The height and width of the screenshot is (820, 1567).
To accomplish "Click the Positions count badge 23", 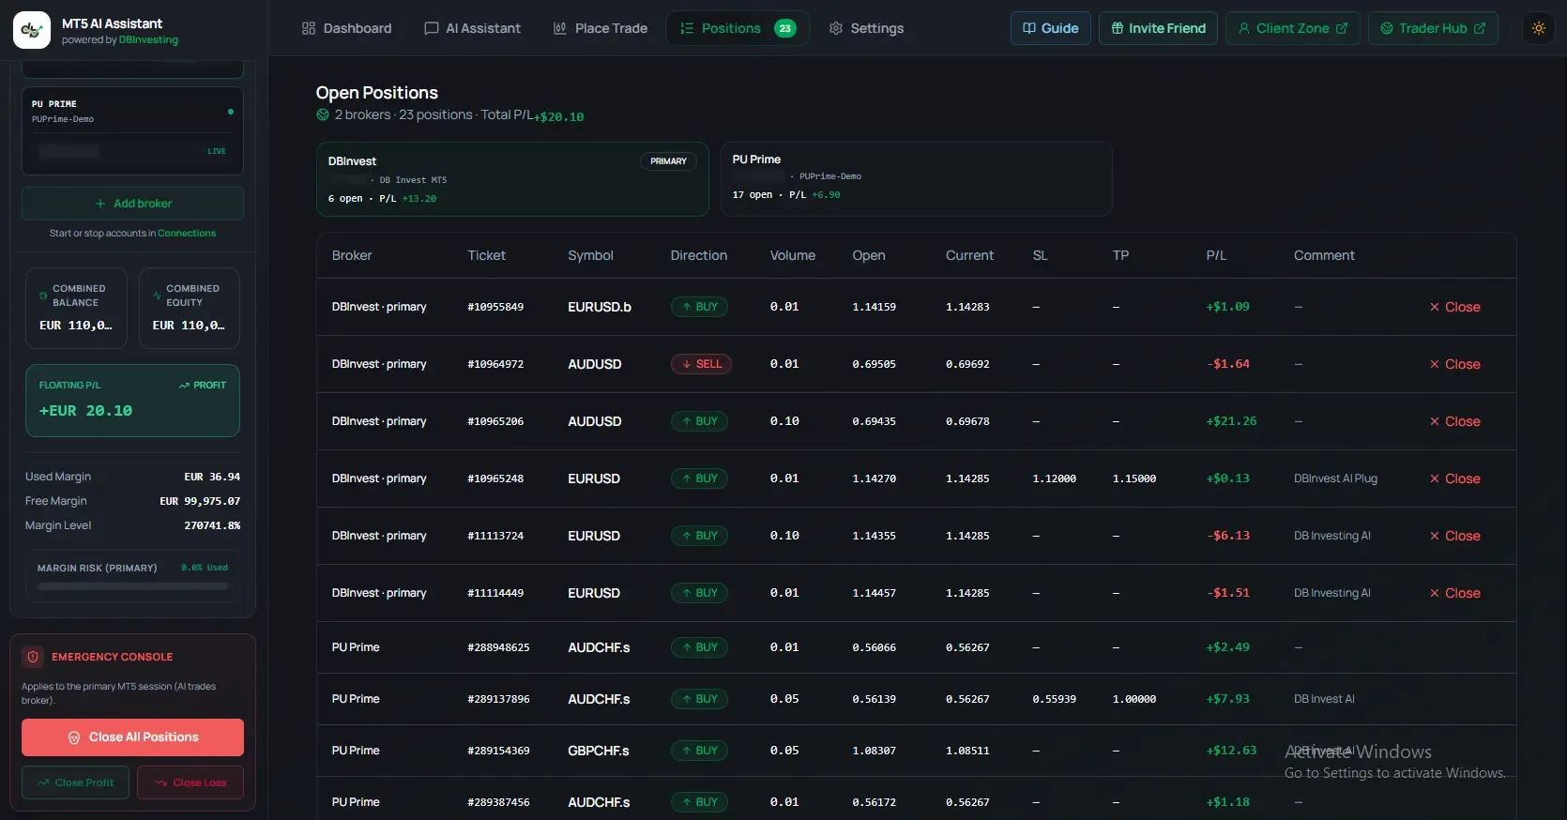I will coord(784,28).
